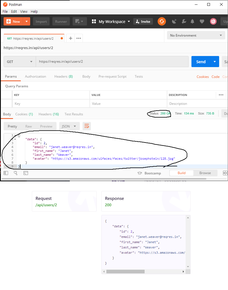Click the New button
Viewport: 228px width, 290px height.
pos(13,21)
